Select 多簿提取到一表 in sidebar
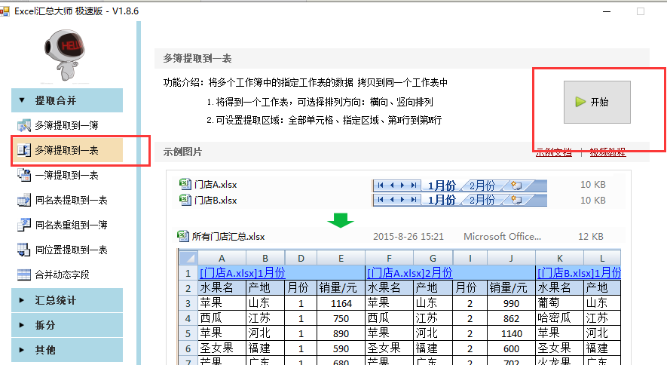This screenshot has height=365, width=667. pyautogui.click(x=67, y=150)
